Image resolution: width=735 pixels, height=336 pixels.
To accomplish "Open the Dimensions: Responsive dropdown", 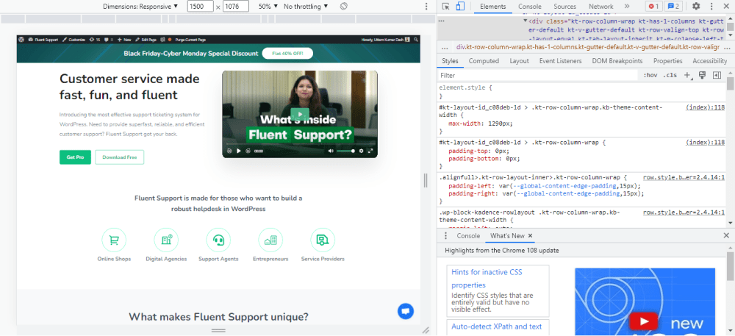I will point(140,7).
